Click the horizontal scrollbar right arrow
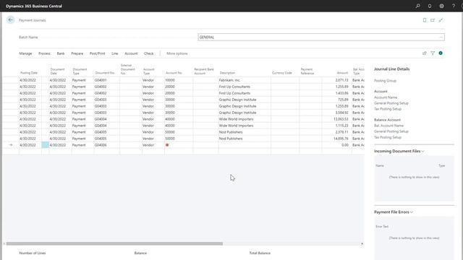The image size is (463, 260). 362,244
